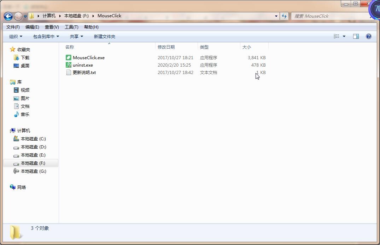Viewport: 380px width, 245px height.
Task: Click the refresh button beside address bar
Action: [284, 16]
